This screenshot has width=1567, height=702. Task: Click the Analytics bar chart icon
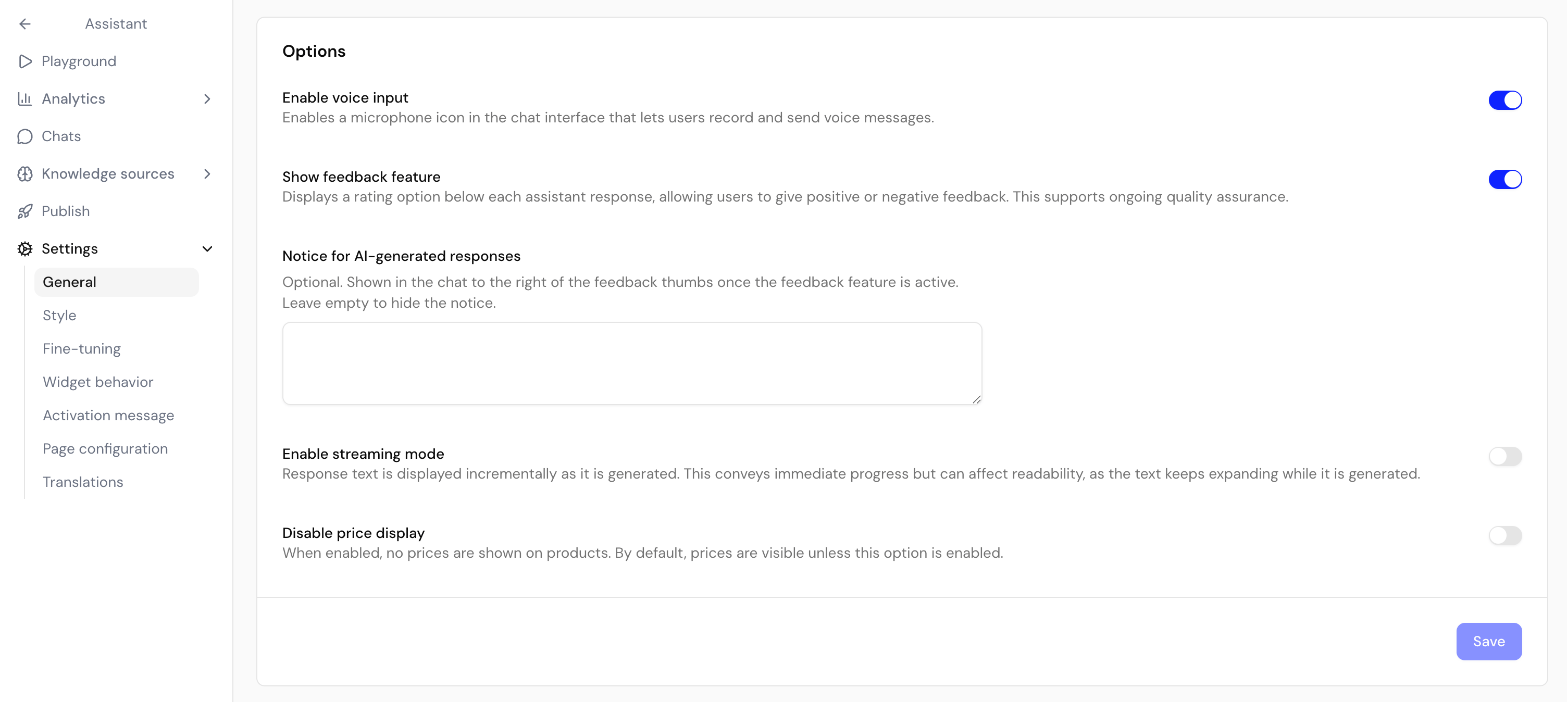pos(25,98)
